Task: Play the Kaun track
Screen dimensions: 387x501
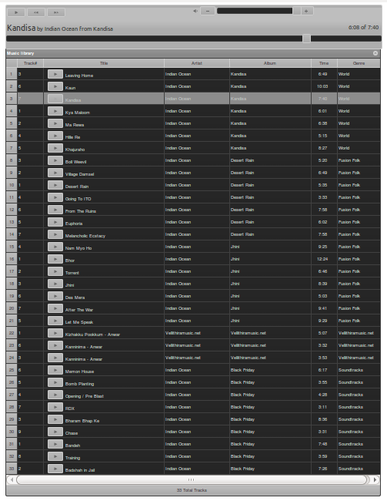Action: (55, 86)
